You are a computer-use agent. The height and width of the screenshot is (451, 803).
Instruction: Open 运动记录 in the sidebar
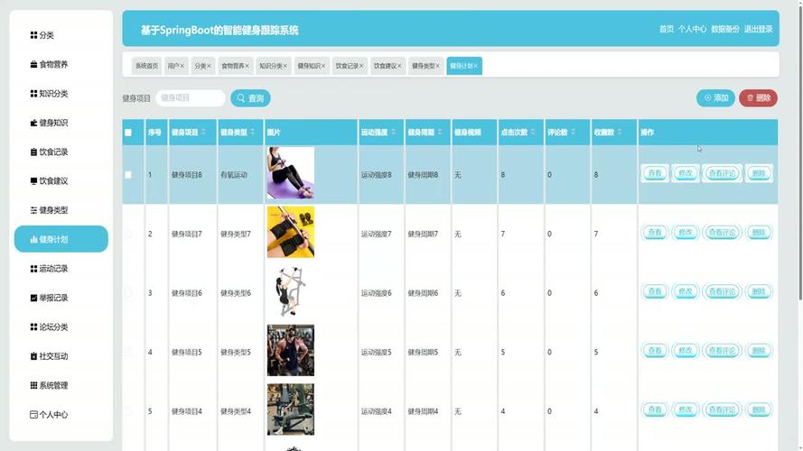pos(49,269)
